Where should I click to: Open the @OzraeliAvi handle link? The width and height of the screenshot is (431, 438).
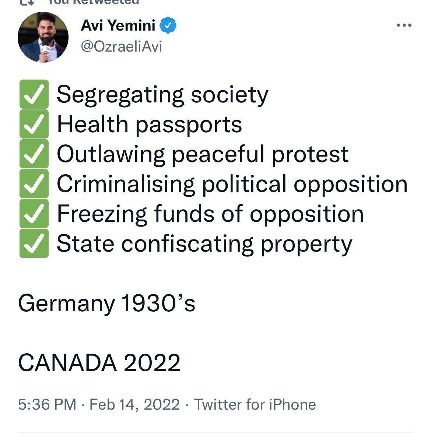[x=121, y=47]
